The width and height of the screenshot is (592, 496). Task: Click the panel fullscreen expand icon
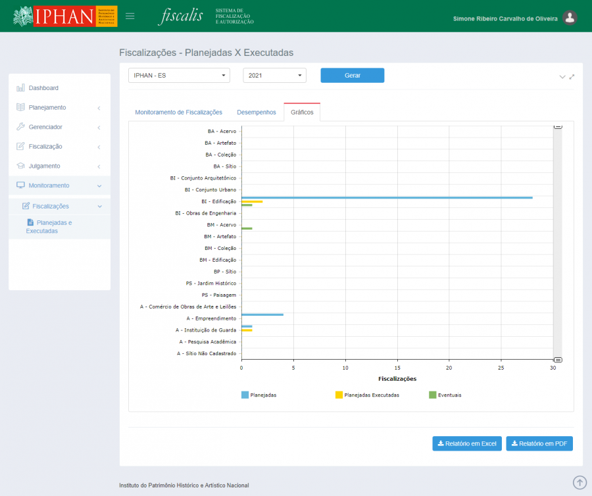click(572, 77)
